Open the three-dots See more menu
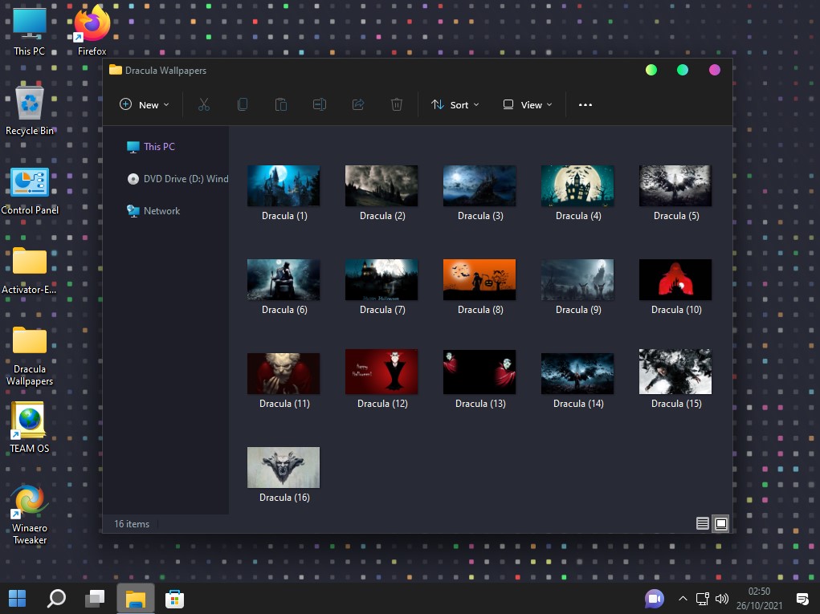Image resolution: width=820 pixels, height=614 pixels. point(585,104)
